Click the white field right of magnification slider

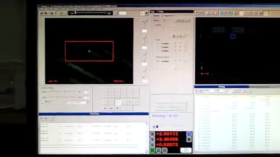tap(122, 13)
